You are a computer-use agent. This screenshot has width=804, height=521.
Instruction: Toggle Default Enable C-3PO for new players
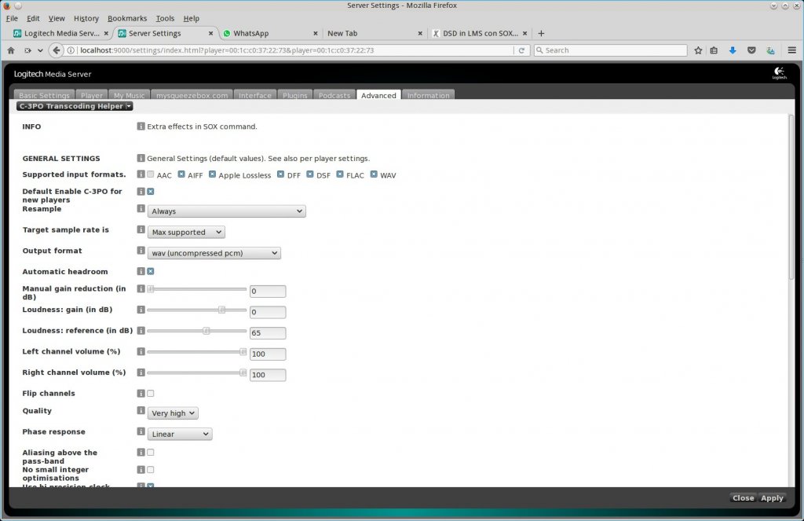coord(150,192)
